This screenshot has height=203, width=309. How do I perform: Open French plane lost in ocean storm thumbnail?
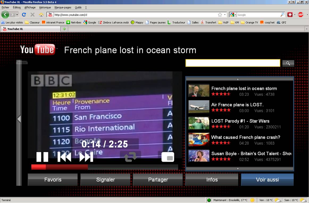click(x=199, y=90)
